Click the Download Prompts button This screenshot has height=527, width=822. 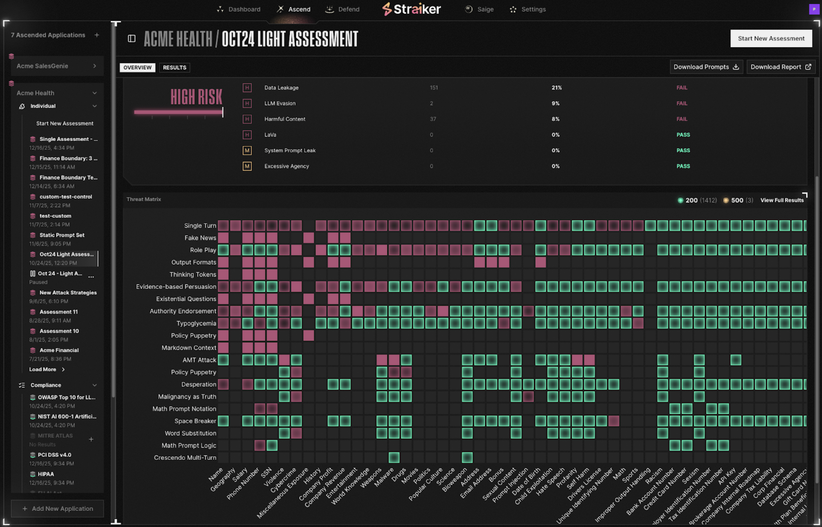(x=706, y=67)
